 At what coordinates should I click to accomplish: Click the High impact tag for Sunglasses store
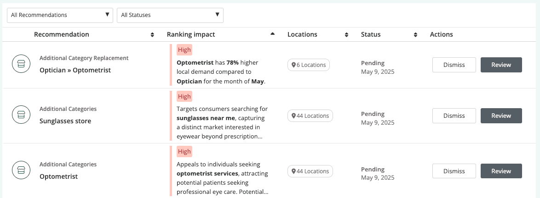click(x=184, y=96)
